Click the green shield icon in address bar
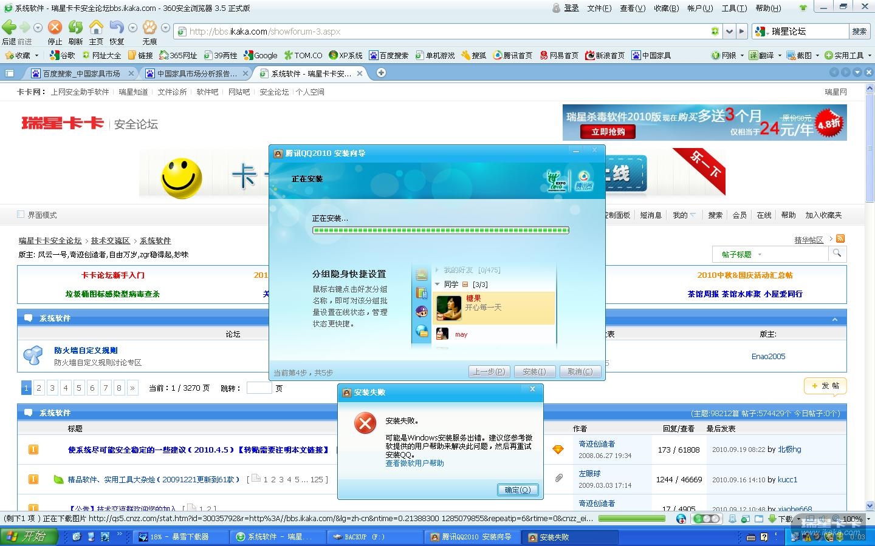Screen dimensions: 875x546 (715, 31)
